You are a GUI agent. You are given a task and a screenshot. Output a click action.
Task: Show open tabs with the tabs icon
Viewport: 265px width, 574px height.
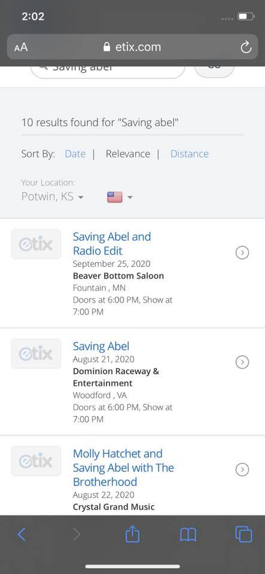tap(243, 534)
